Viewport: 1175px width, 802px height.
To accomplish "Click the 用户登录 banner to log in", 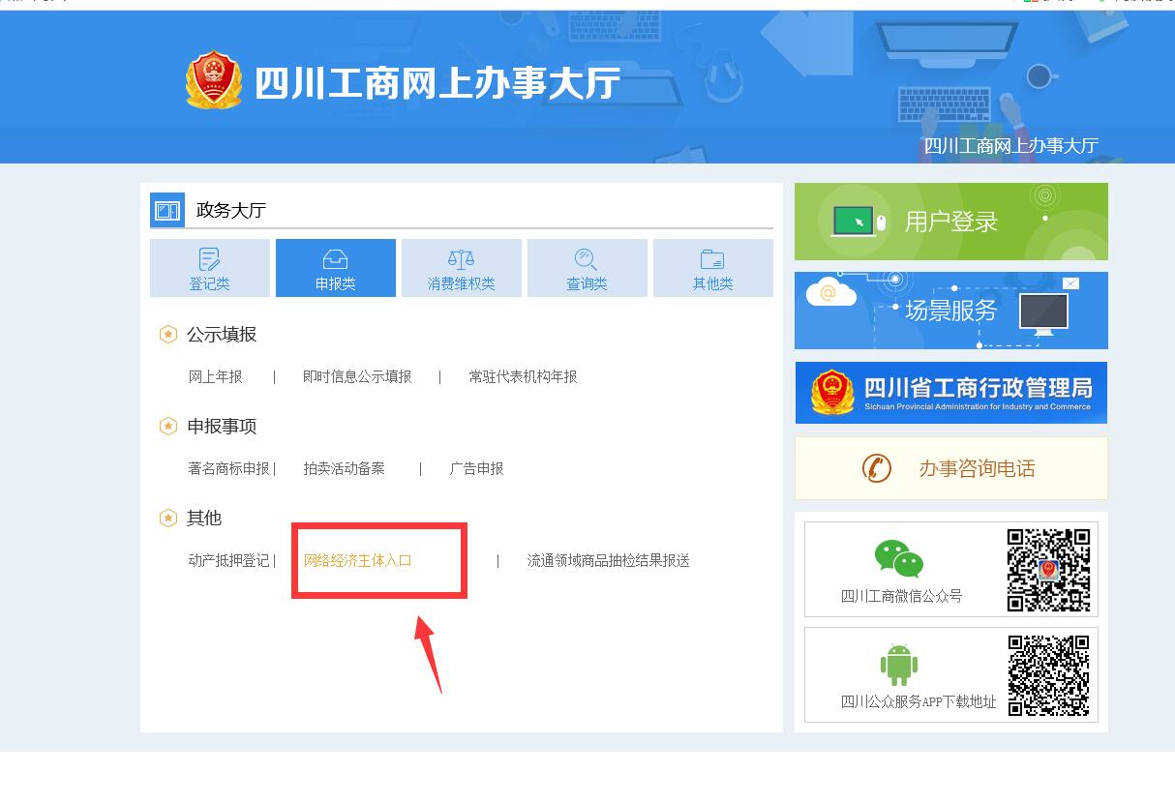I will click(x=949, y=221).
